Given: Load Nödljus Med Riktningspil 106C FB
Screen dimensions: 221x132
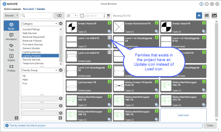Looking at the screenshot, I should pos(157,96).
